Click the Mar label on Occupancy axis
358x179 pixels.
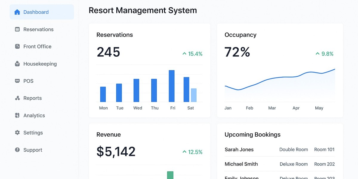pyautogui.click(x=272, y=108)
